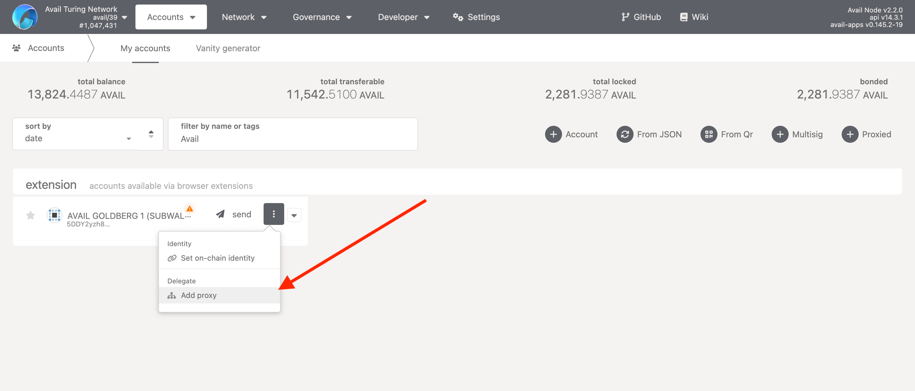Open the three-dot actions menu on the account

(x=274, y=214)
